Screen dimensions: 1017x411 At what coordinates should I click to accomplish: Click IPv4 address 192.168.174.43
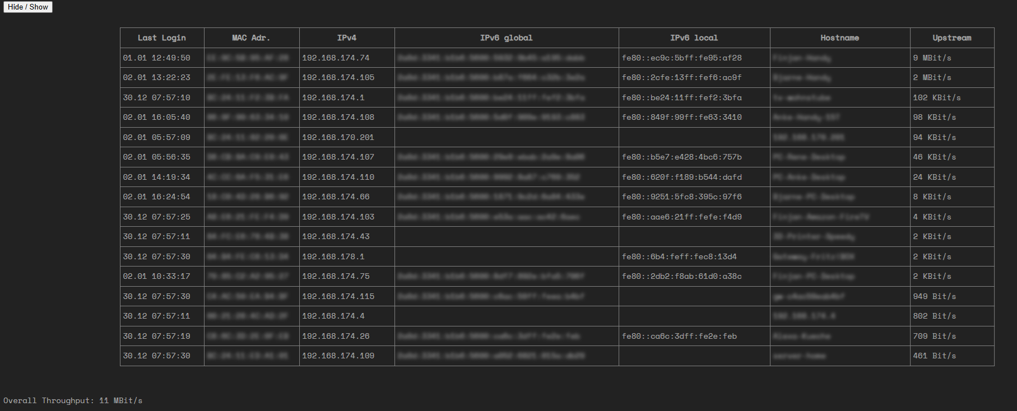(336, 236)
